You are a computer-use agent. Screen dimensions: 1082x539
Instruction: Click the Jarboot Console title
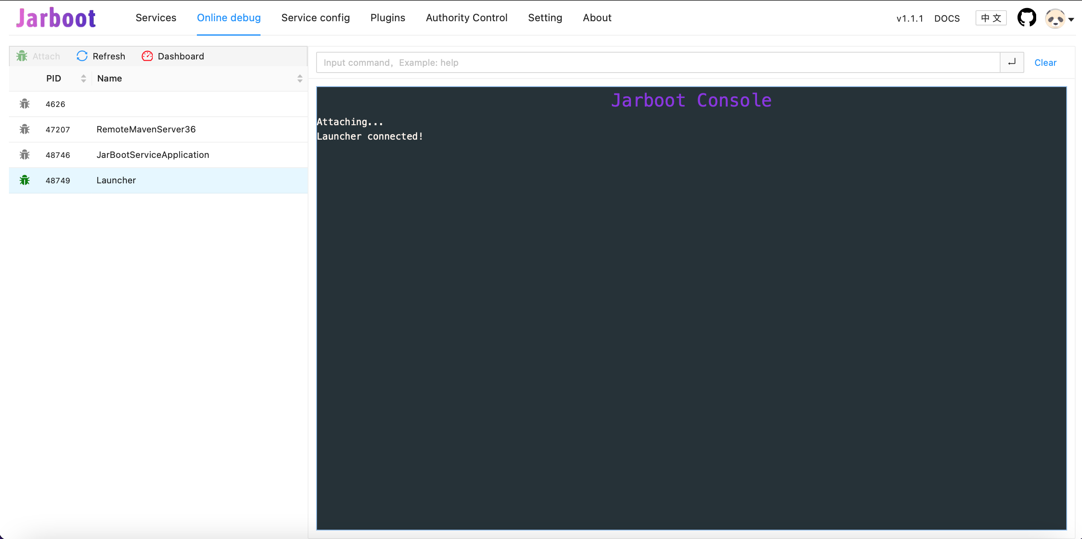(x=691, y=101)
